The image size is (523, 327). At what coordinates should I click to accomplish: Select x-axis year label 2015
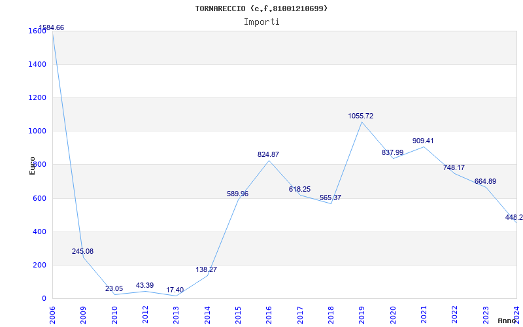click(238, 315)
